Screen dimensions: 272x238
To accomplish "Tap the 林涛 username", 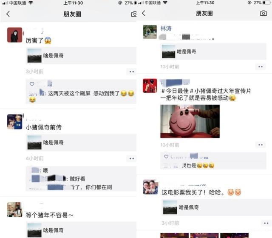I will tap(166, 29).
